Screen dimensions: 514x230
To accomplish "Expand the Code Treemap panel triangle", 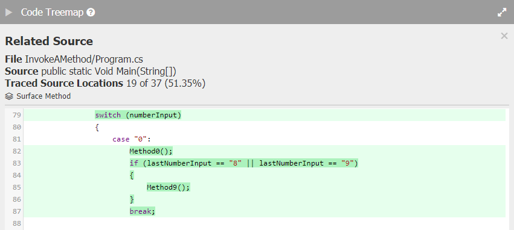I will 9,13.
